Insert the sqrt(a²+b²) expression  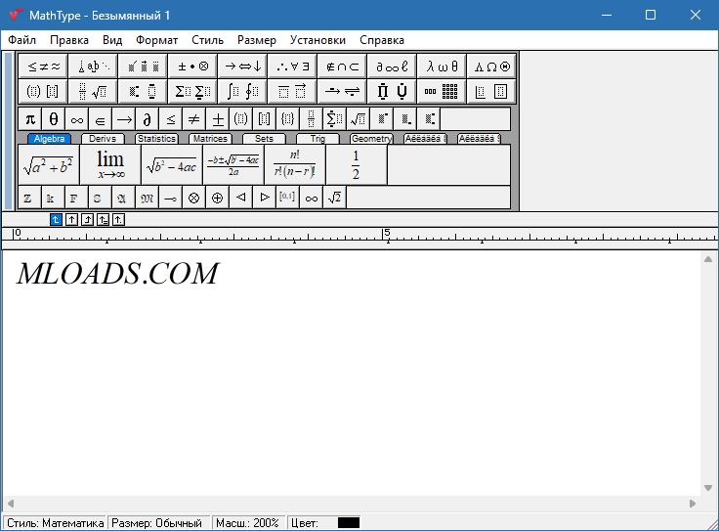coord(49,165)
